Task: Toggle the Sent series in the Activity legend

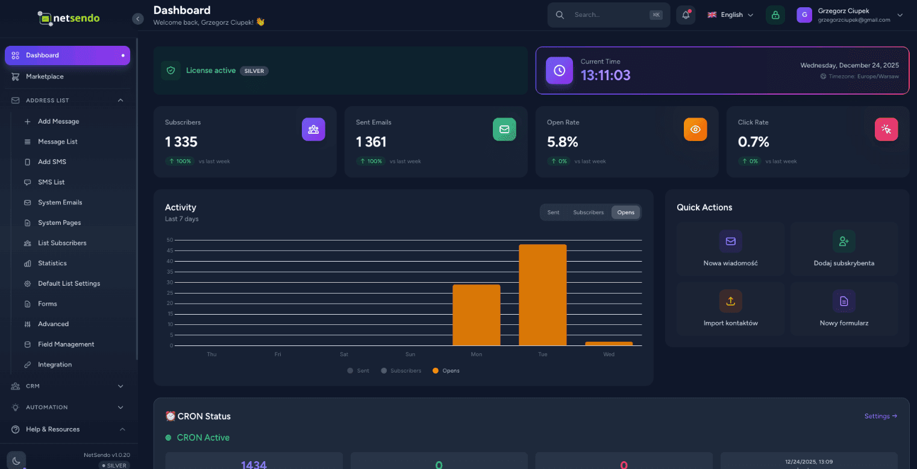Action: [x=358, y=370]
